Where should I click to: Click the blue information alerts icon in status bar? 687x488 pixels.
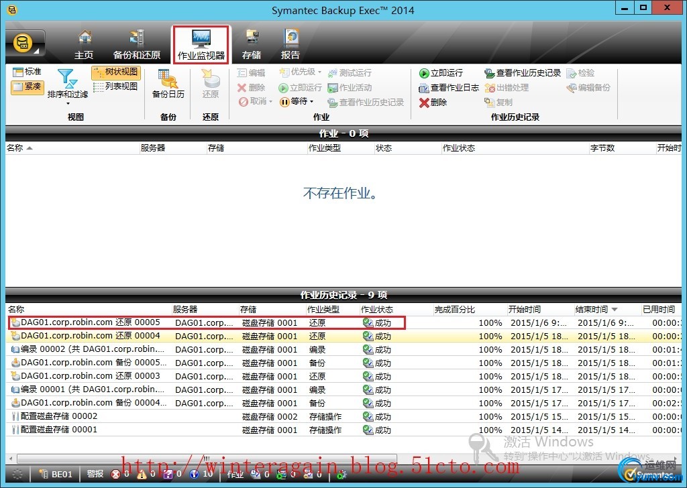[194, 474]
